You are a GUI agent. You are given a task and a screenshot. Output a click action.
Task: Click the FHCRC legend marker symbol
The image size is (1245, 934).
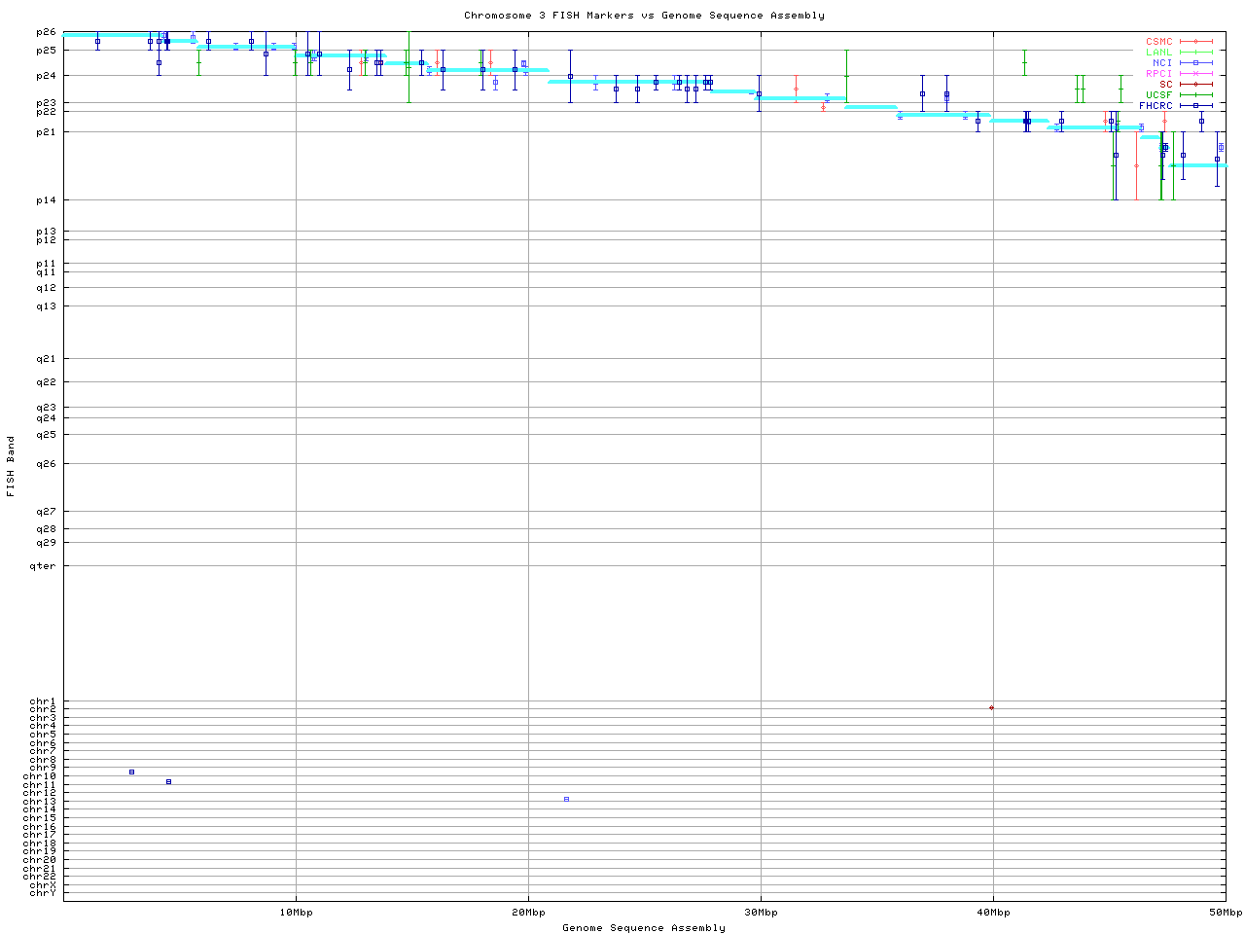point(1195,105)
